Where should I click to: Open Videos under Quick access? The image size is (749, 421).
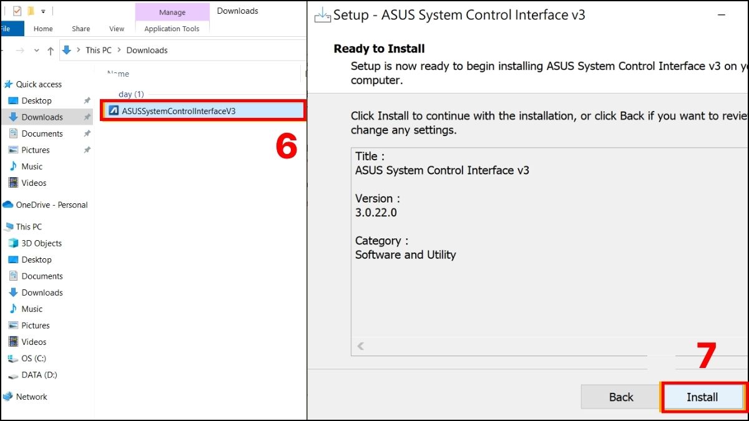click(34, 183)
